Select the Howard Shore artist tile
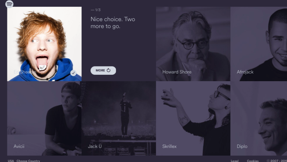 193,44
